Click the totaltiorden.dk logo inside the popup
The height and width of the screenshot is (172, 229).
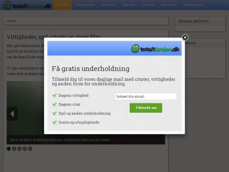tap(155, 49)
